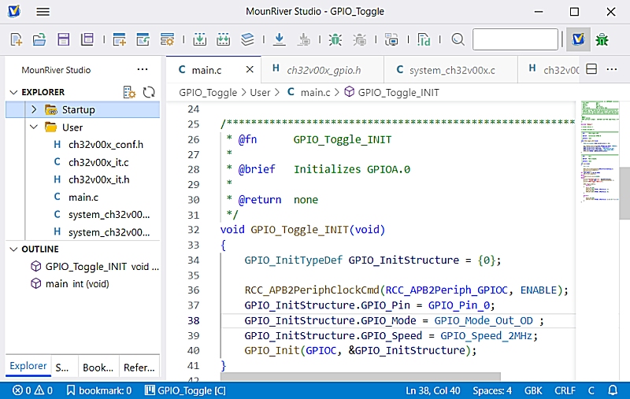Open editor more actions ellipsis
The height and width of the screenshot is (399, 630).
612,69
